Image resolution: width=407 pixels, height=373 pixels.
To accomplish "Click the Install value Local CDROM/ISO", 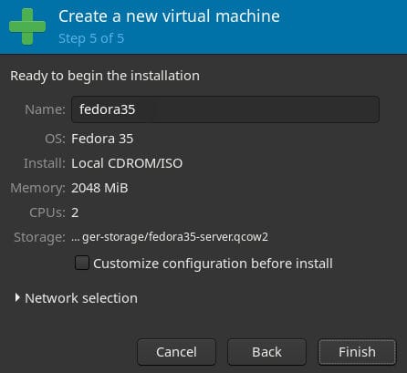I will point(127,163).
